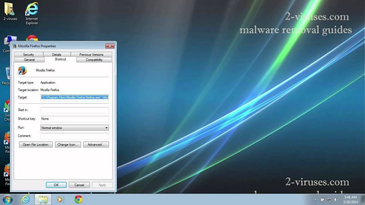Click the Shortcut key field showing None
The height and width of the screenshot is (205, 365).
point(74,119)
